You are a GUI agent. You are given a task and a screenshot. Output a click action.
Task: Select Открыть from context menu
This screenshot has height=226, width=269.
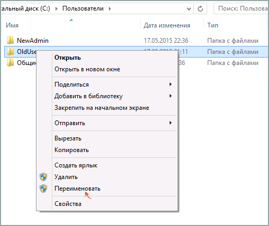[68, 58]
